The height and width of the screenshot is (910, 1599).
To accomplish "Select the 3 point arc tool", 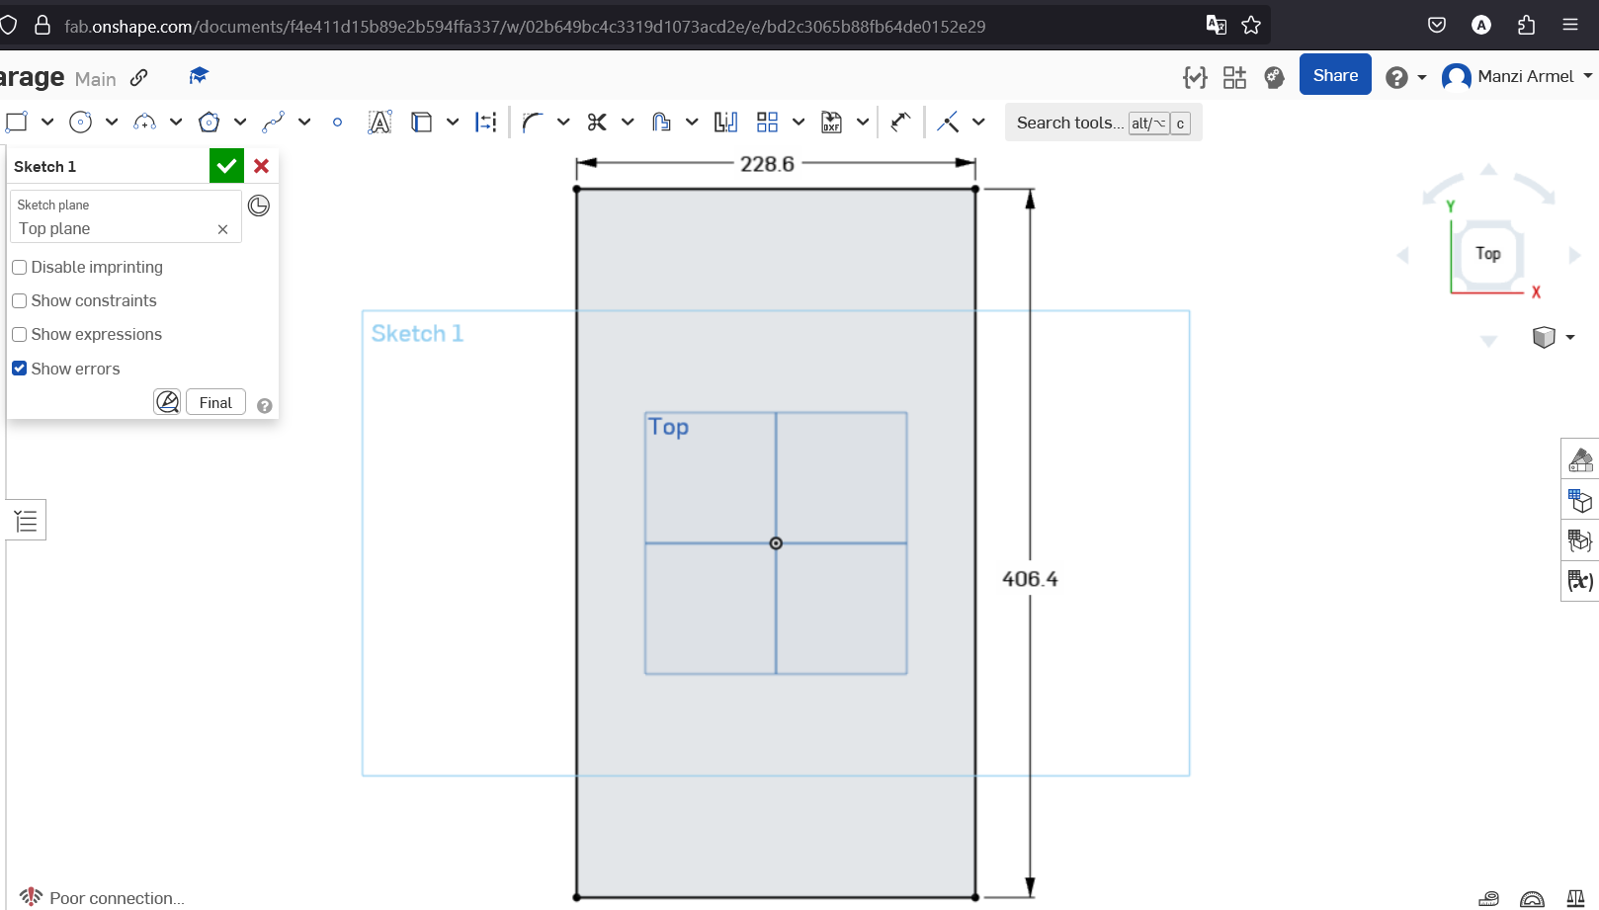I will pyautogui.click(x=144, y=122).
